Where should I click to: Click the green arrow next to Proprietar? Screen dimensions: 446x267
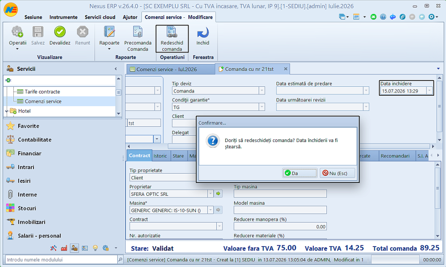218,194
